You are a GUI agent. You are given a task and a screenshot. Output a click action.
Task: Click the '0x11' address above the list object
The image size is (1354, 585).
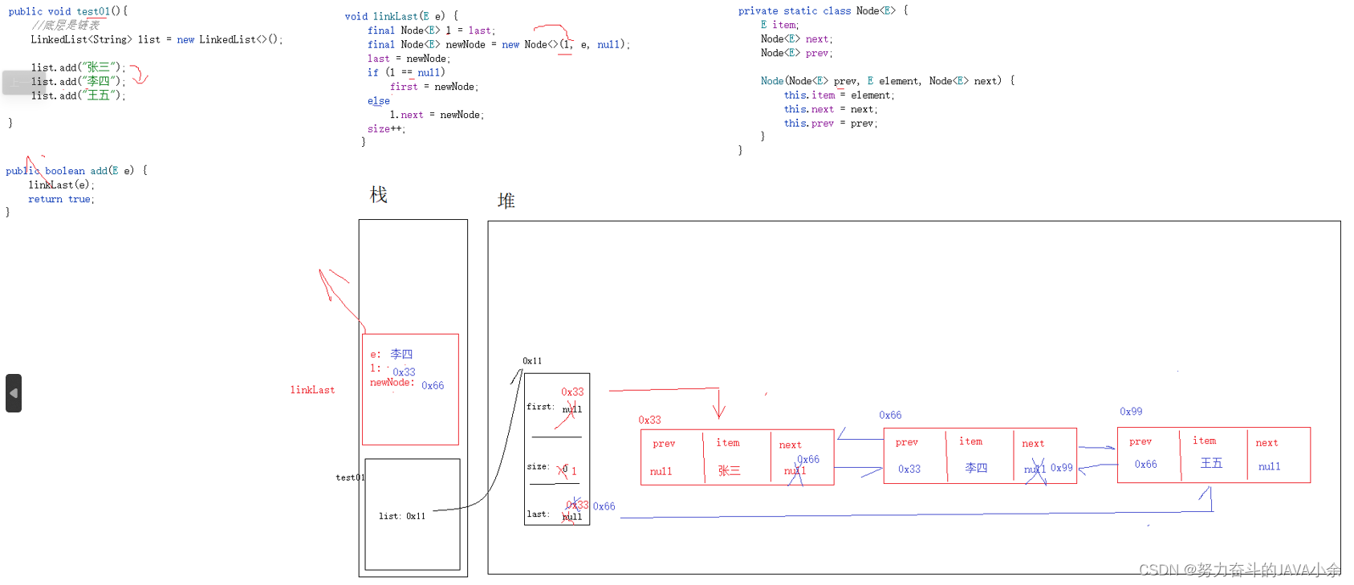pyautogui.click(x=532, y=361)
